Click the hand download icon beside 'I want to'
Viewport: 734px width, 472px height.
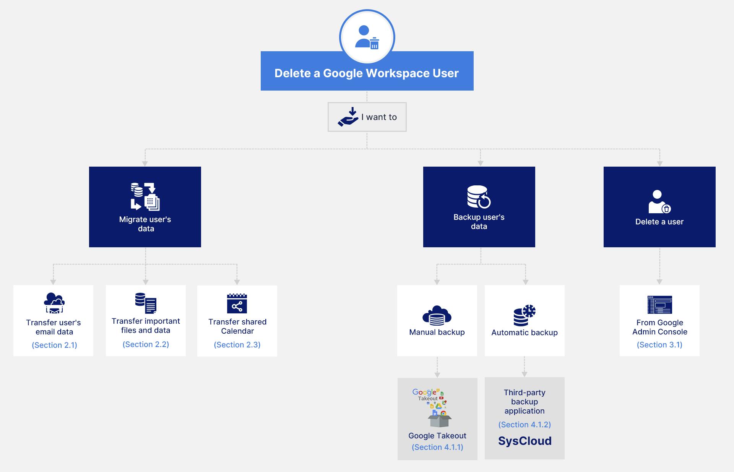348,117
